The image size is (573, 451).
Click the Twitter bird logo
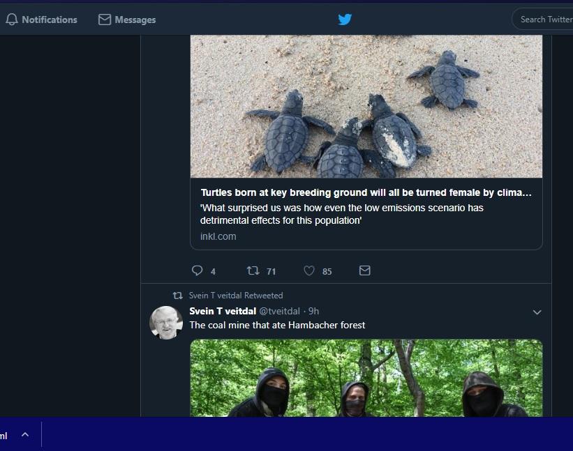(x=345, y=20)
